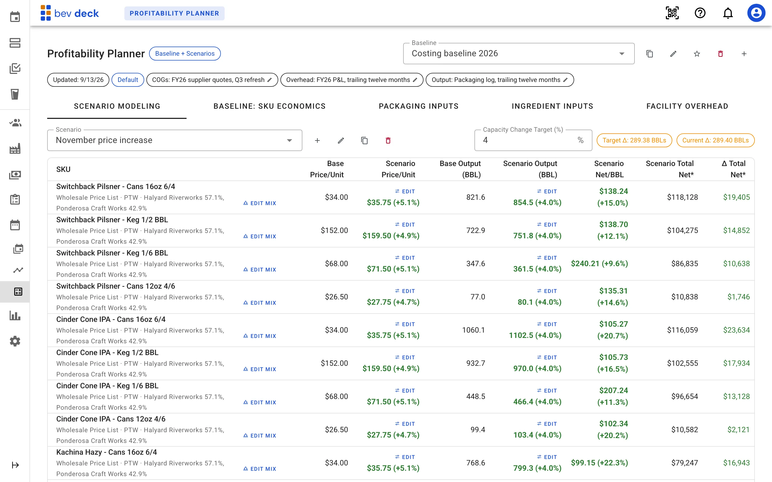Image resolution: width=772 pixels, height=482 pixels.
Task: Switch to Packaging Inputs tab
Action: click(418, 106)
